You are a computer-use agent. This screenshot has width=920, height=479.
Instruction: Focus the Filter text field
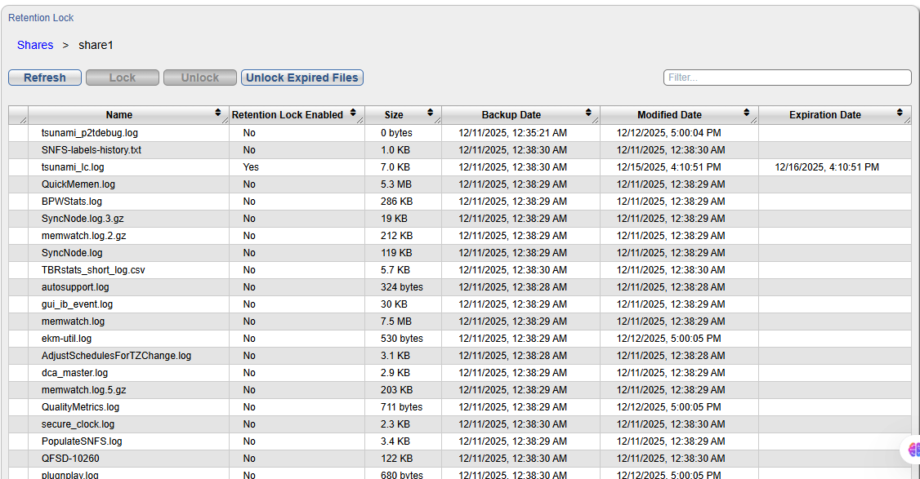(787, 78)
